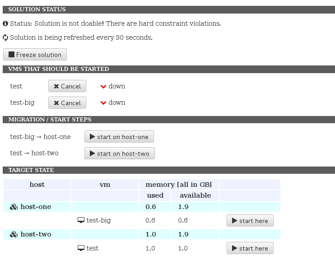Viewport: 335px width, 269px height.
Task: Select the host-one row label
Action: coord(36,207)
